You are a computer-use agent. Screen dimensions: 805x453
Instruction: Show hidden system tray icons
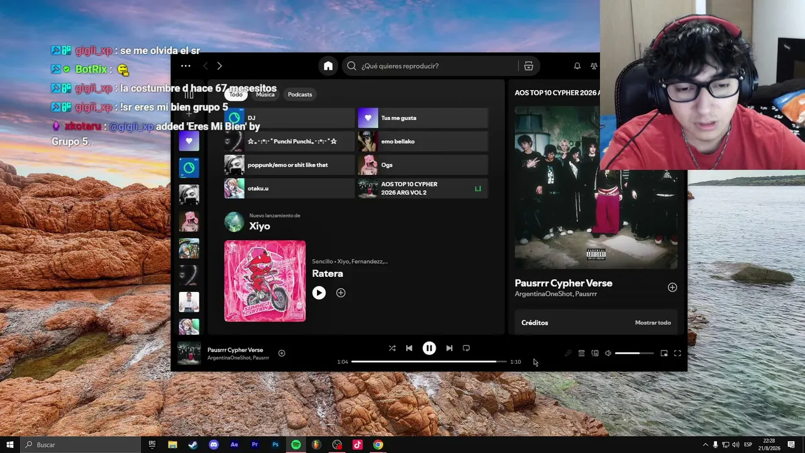[705, 445]
